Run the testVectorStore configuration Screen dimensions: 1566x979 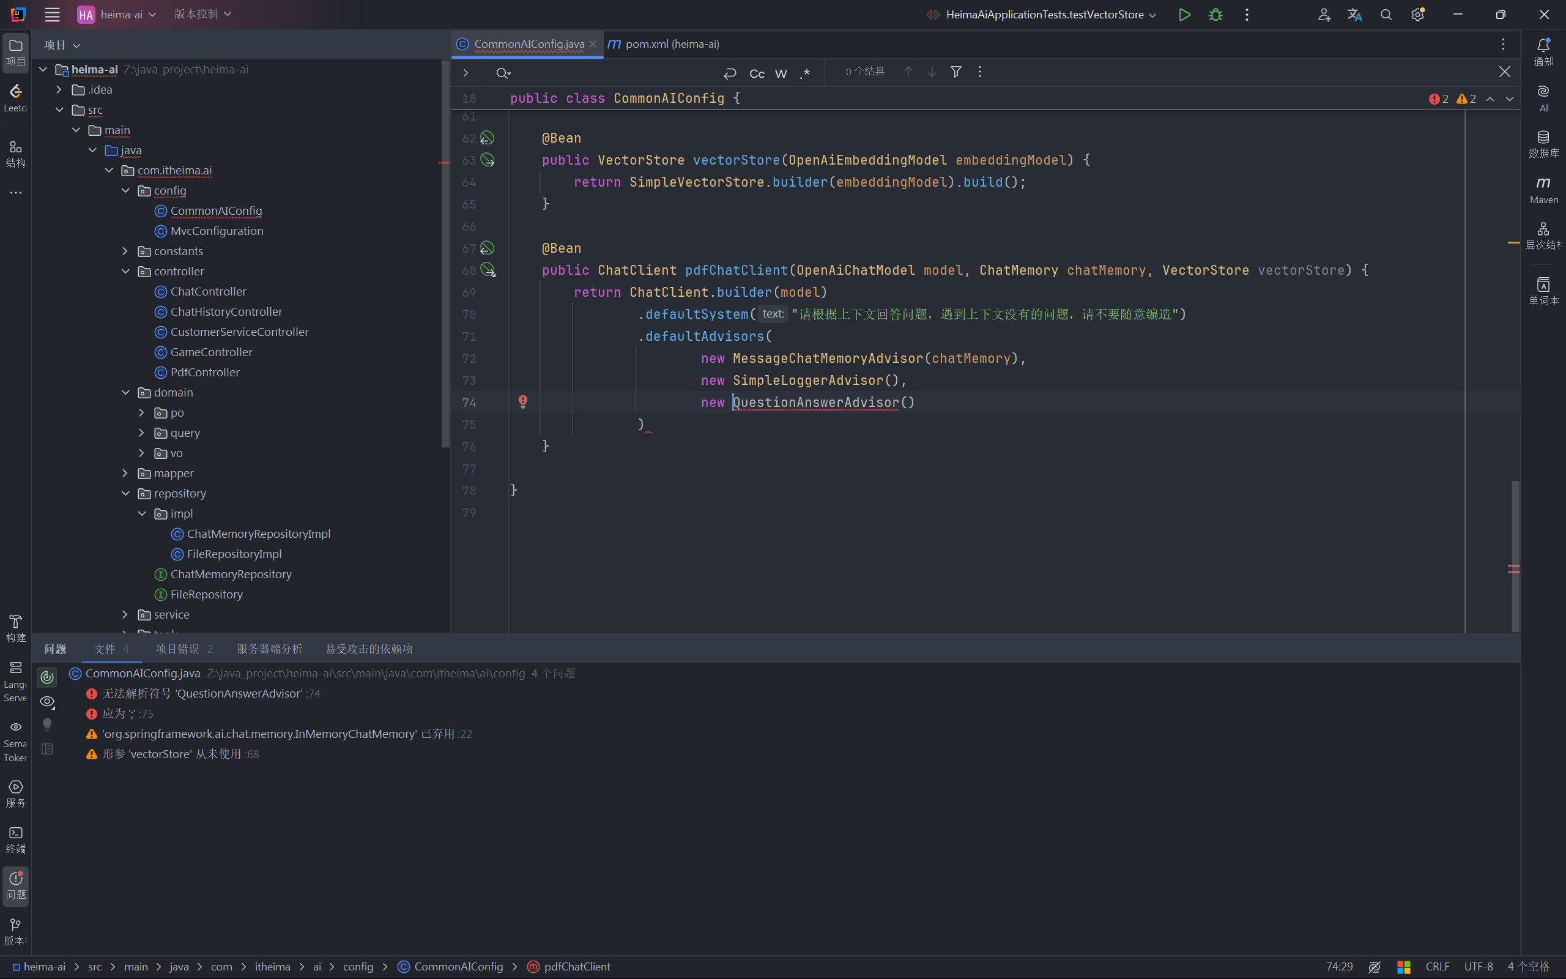click(1184, 14)
